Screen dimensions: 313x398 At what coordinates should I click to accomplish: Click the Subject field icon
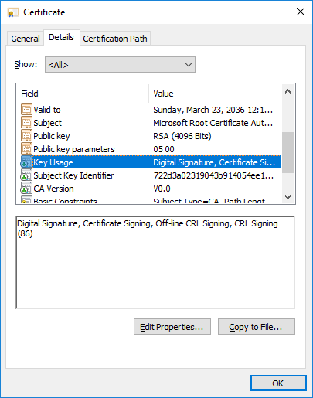[26, 122]
